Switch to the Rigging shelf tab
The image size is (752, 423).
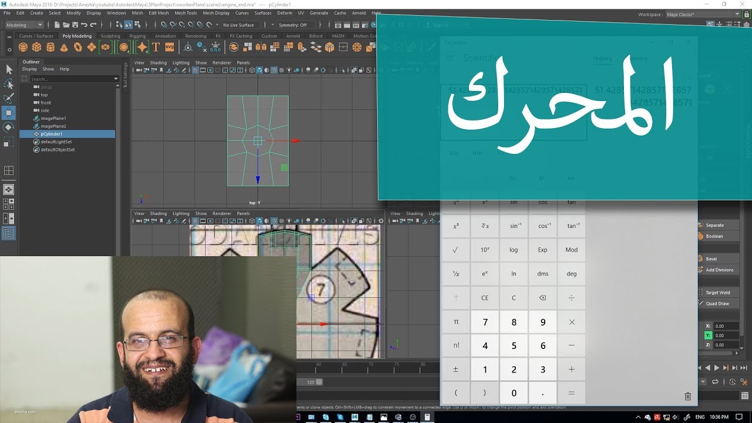pyautogui.click(x=137, y=36)
